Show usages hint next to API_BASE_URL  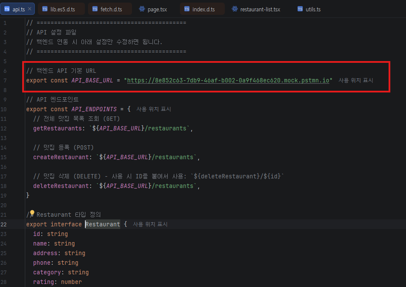coord(356,80)
